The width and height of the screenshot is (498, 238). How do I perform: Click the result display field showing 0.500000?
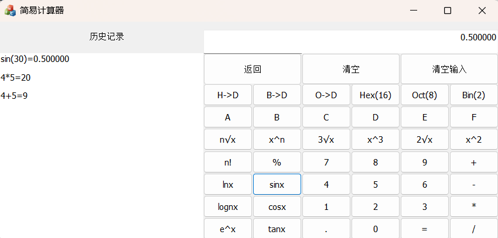click(350, 38)
